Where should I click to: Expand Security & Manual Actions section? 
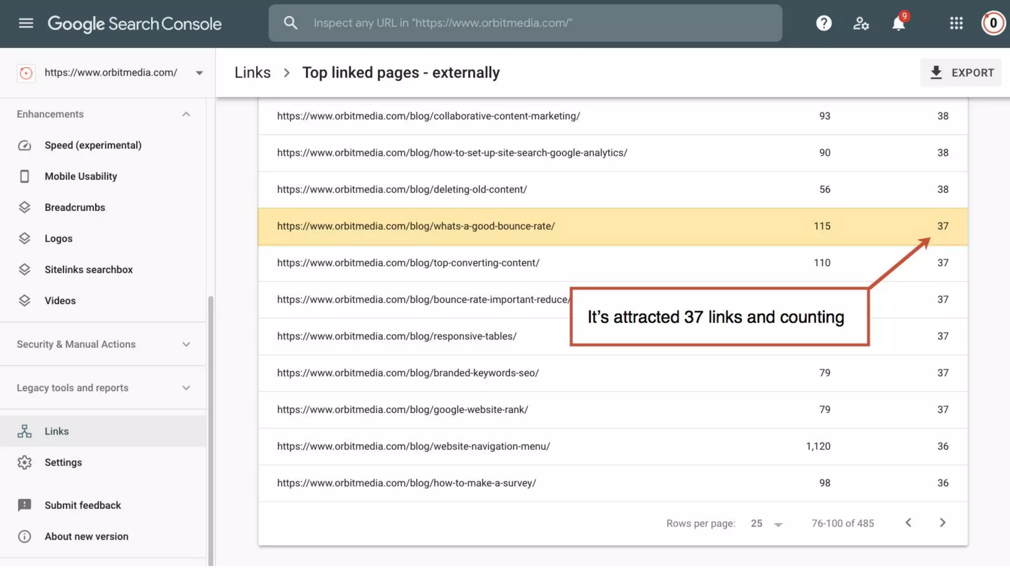click(x=186, y=345)
